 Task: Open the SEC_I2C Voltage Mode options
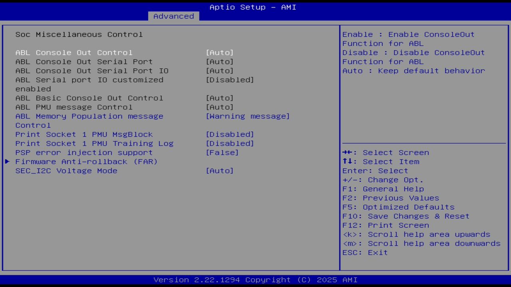tap(66, 171)
